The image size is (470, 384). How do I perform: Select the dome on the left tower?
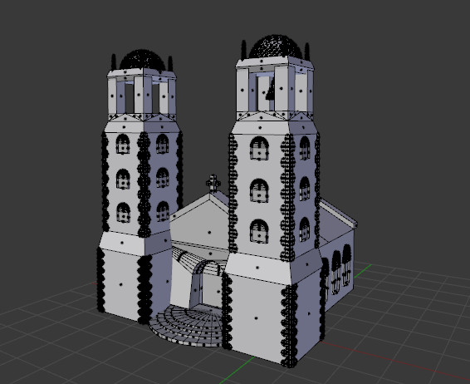142,60
